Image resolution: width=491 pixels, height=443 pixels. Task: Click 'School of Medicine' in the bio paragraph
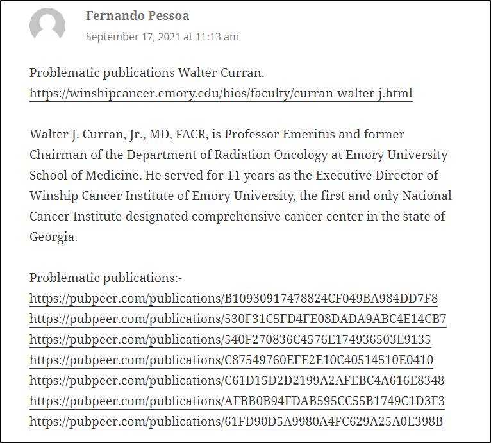pyautogui.click(x=84, y=176)
